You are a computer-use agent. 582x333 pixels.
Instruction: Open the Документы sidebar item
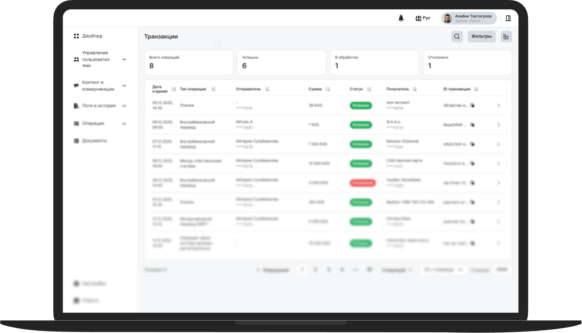click(x=94, y=141)
